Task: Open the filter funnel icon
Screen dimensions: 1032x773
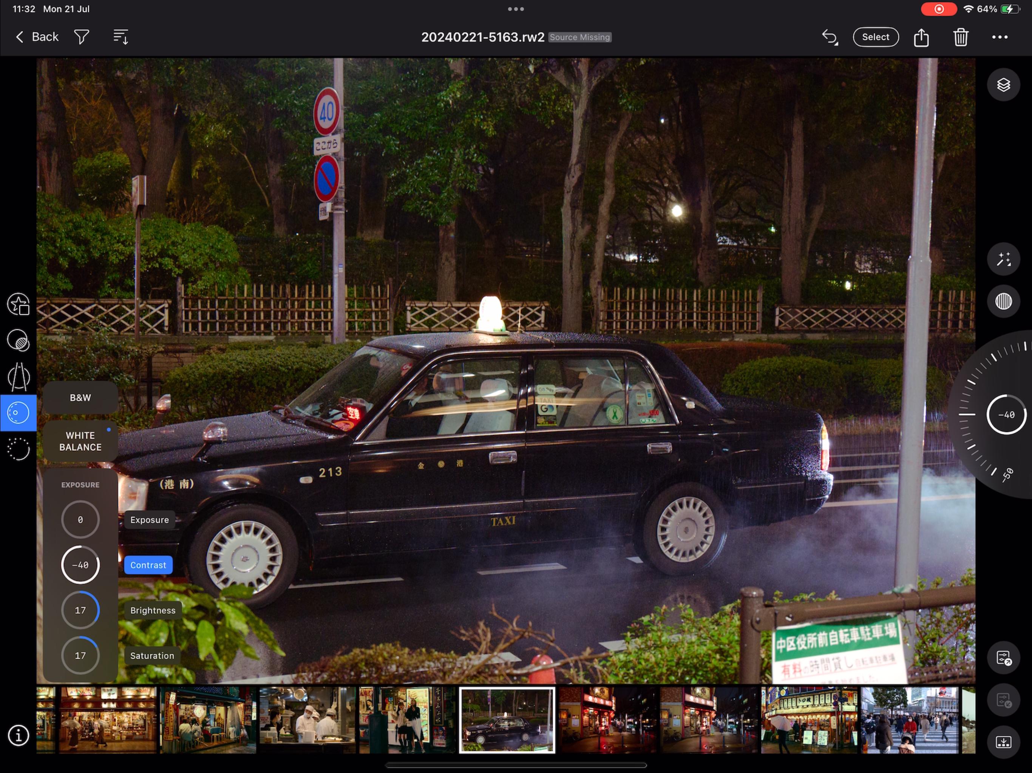Action: click(82, 37)
